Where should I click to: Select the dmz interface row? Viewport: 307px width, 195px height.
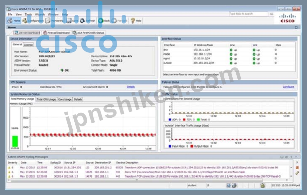click(x=229, y=50)
